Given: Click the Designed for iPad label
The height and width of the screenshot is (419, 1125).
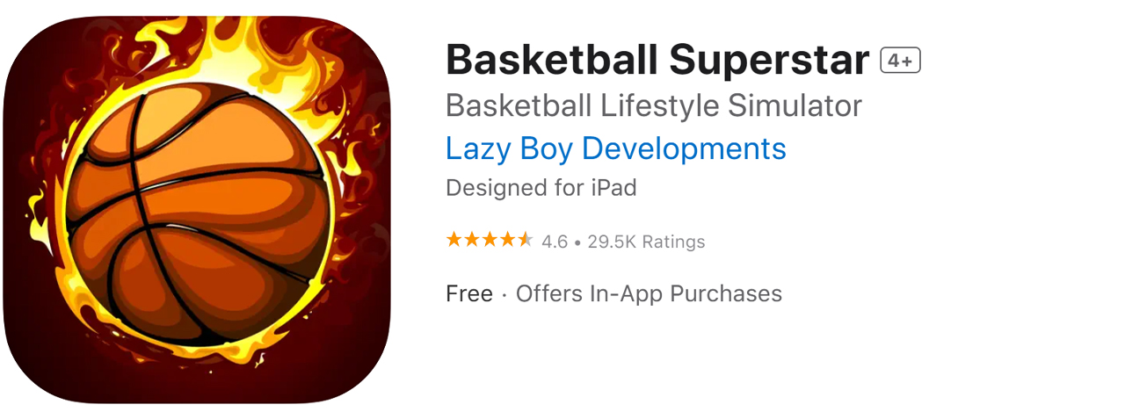Looking at the screenshot, I should (541, 188).
